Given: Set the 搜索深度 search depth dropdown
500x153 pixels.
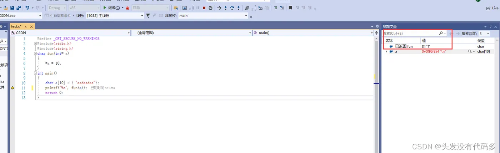Looking at the screenshot, I should click(x=484, y=34).
